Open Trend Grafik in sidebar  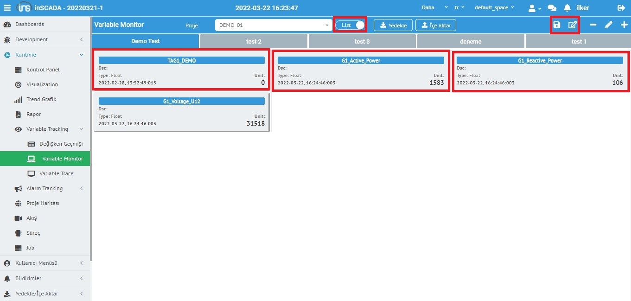point(41,99)
